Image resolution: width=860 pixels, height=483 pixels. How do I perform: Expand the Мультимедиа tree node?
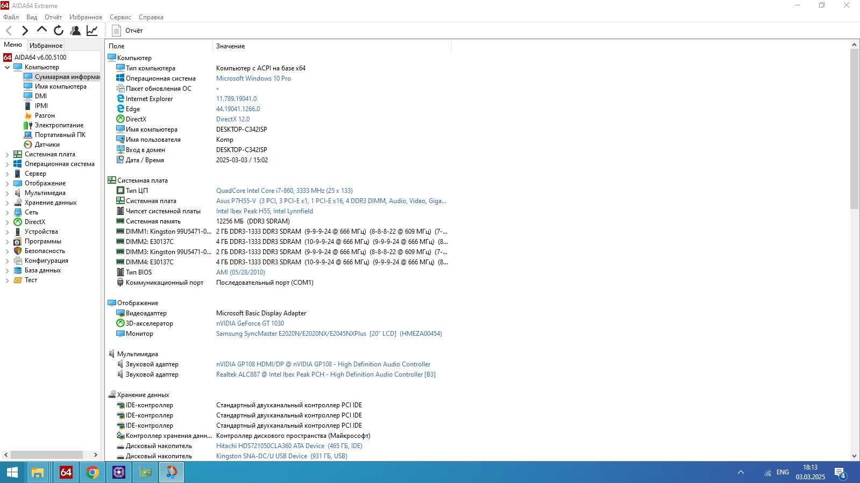[x=7, y=193]
